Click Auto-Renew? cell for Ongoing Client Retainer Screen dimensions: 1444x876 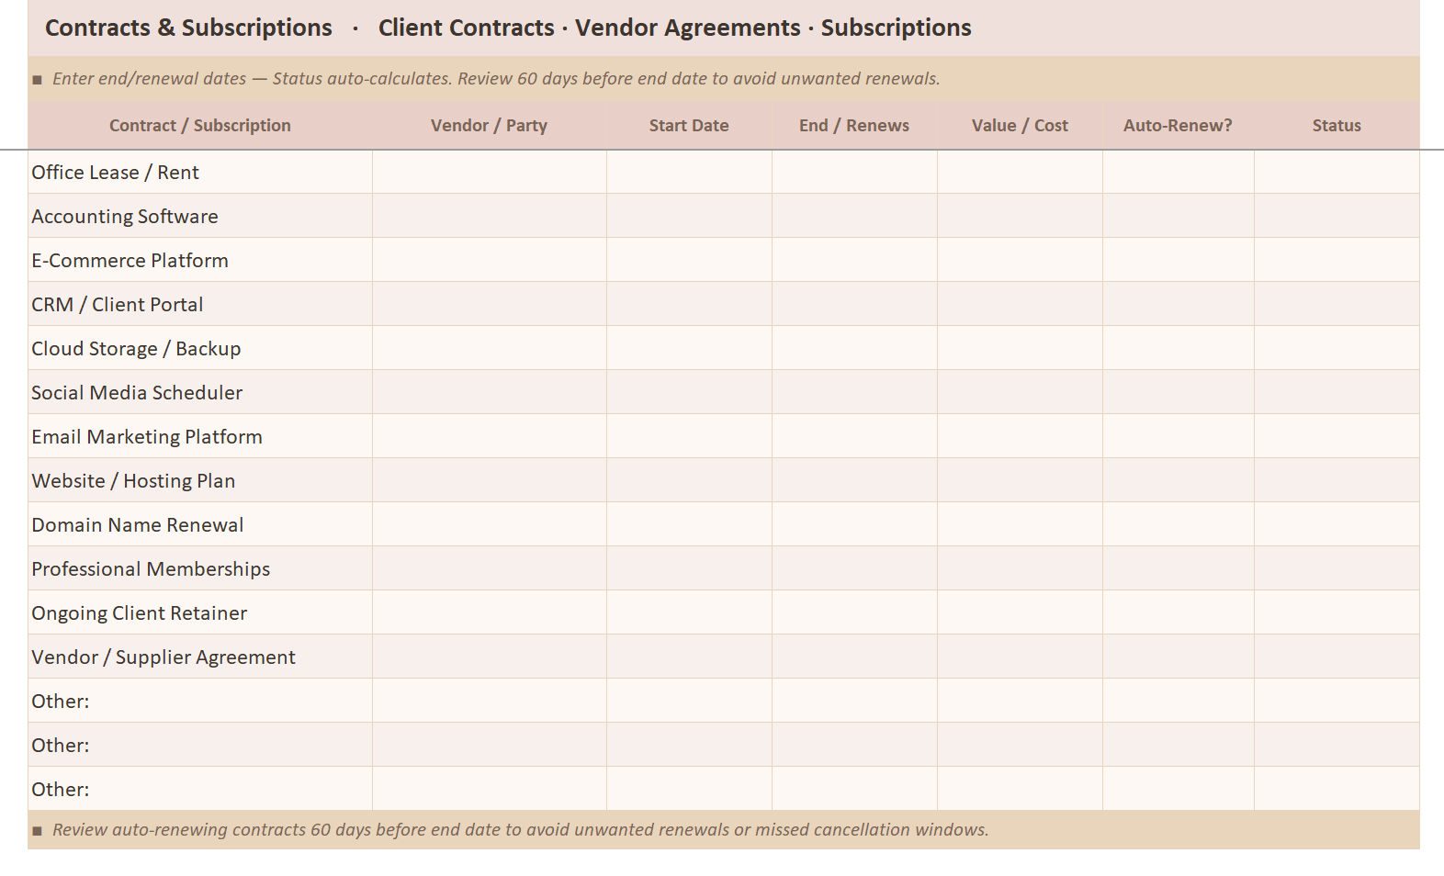coord(1179,612)
